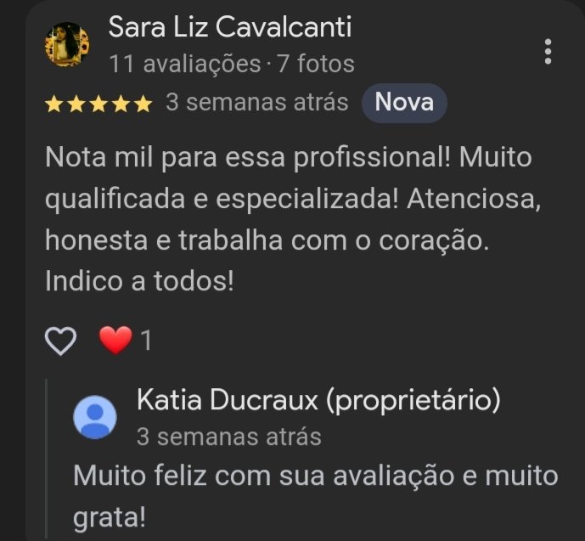Tap the Nova badge
Viewport: 585px width, 541px height.
[404, 103]
